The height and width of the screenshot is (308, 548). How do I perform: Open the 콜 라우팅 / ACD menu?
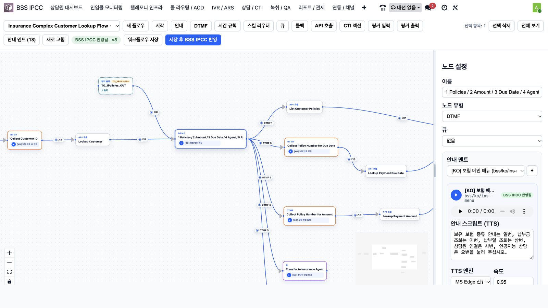[187, 8]
